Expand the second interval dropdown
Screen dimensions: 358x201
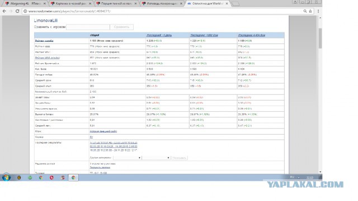click(156, 157)
